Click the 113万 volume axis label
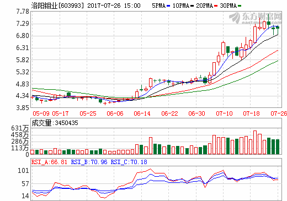This screenshot has height=201, width=287. click(20, 148)
